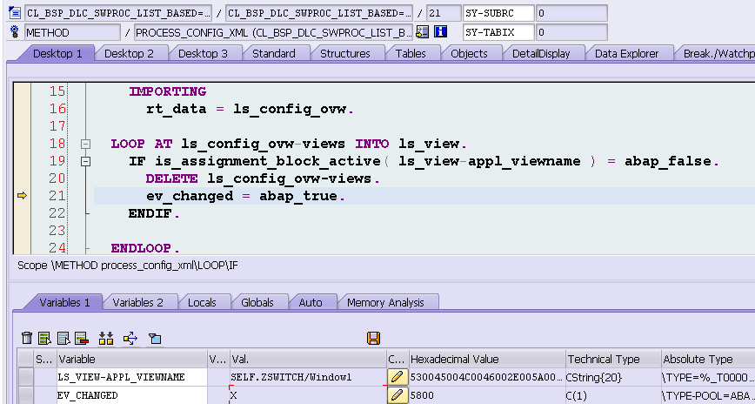Image resolution: width=755 pixels, height=404 pixels.
Task: Click the blue information icon beside PROCESS_CONFIG_XML
Action: 441,32
